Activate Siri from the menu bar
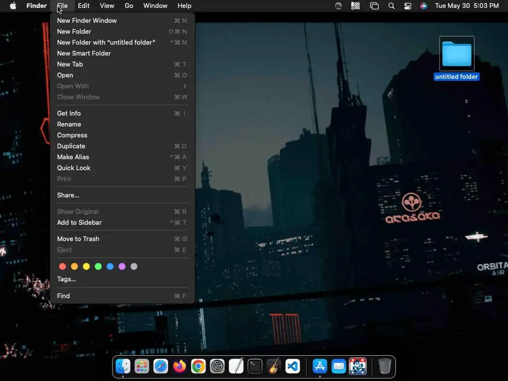 click(424, 6)
